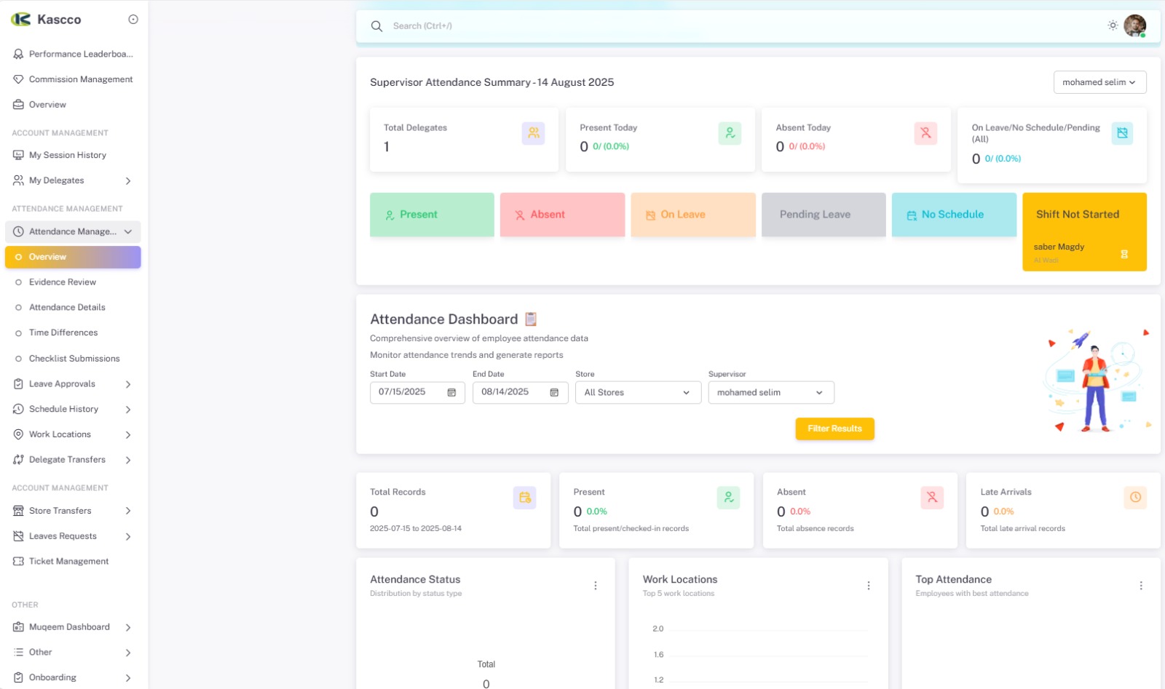Click the End Date field 08/14/2025
The image size is (1165, 689).
(x=520, y=392)
